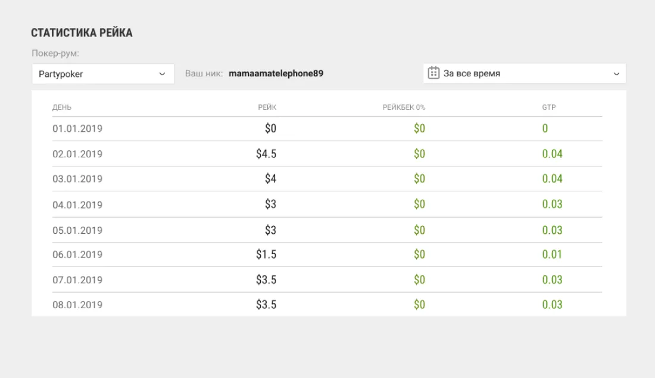The width and height of the screenshot is (655, 378).
Task: Click GTP value 0.01 for 06.01.2019
Action: [552, 254]
